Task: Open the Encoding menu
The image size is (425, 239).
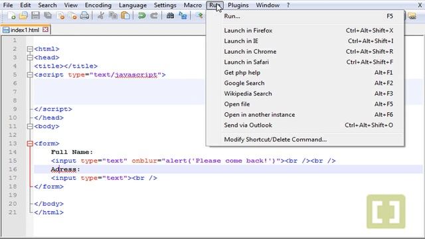Action: [x=98, y=5]
